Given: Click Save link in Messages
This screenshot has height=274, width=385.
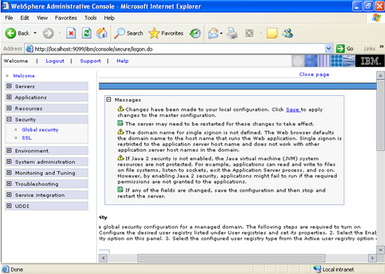Looking at the screenshot, I should tap(293, 110).
